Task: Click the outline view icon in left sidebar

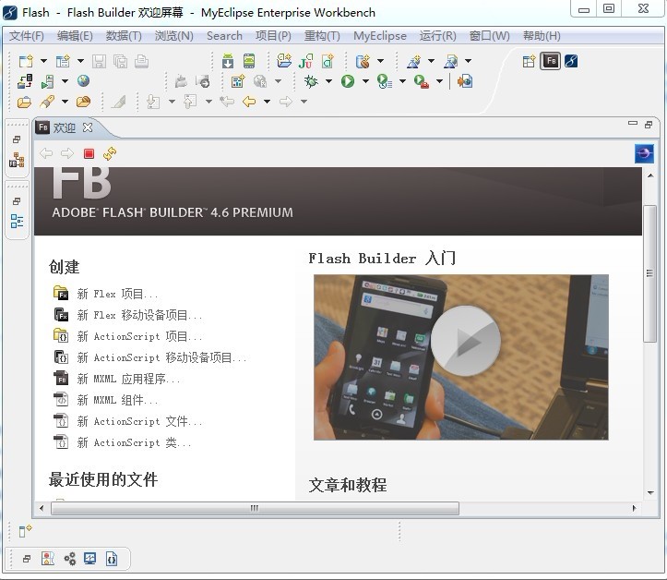Action: (17, 221)
